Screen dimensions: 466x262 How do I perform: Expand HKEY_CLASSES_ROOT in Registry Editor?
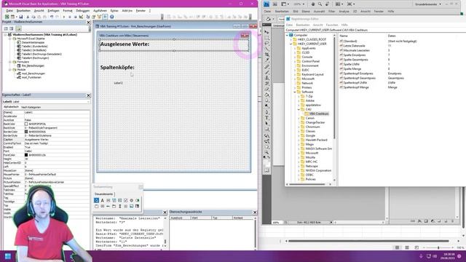pyautogui.click(x=291, y=39)
